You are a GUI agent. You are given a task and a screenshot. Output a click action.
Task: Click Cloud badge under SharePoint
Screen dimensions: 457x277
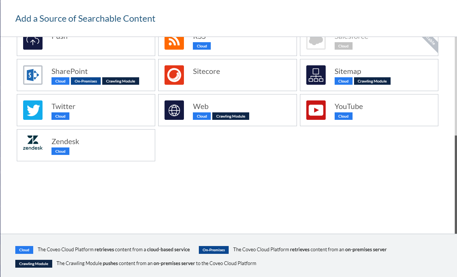pos(60,81)
